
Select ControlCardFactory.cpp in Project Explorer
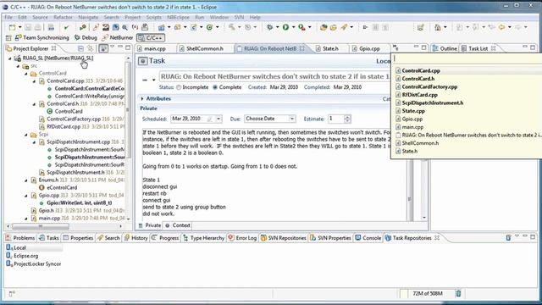pyautogui.click(x=74, y=119)
